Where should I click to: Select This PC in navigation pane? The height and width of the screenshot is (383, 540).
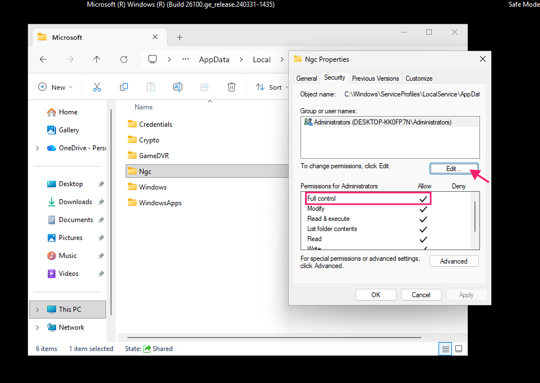(68, 310)
